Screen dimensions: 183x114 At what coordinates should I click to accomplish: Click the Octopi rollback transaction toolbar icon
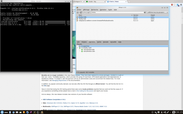tap(85, 13)
